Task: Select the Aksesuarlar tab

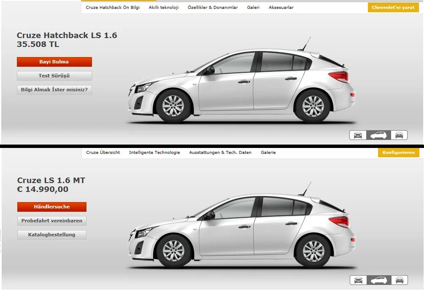Action: pyautogui.click(x=281, y=7)
